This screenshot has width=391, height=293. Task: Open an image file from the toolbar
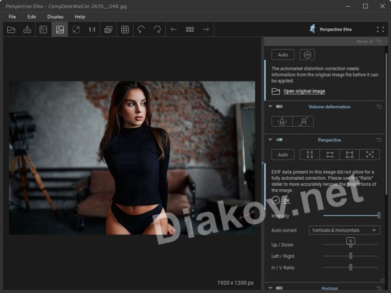pyautogui.click(x=11, y=30)
